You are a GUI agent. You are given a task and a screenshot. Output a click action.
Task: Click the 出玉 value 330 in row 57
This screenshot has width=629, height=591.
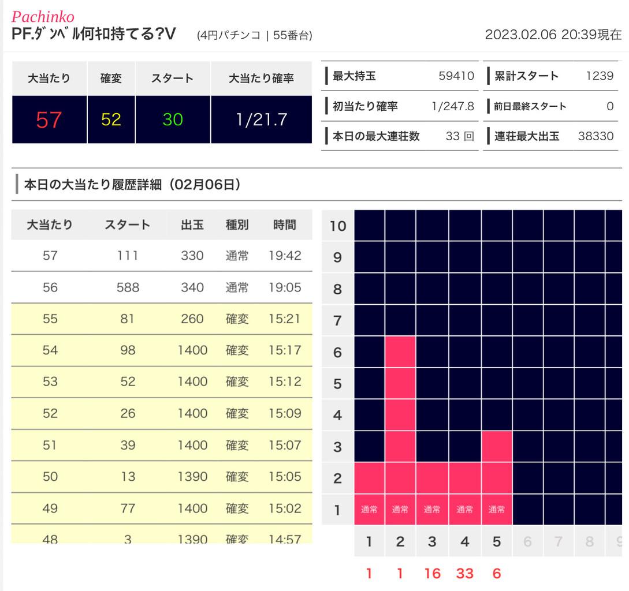coord(192,256)
